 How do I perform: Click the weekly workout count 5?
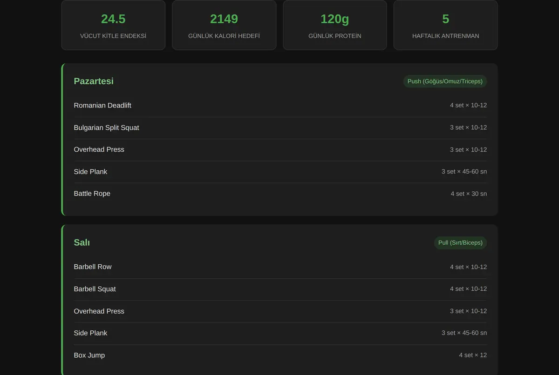[x=446, y=19]
